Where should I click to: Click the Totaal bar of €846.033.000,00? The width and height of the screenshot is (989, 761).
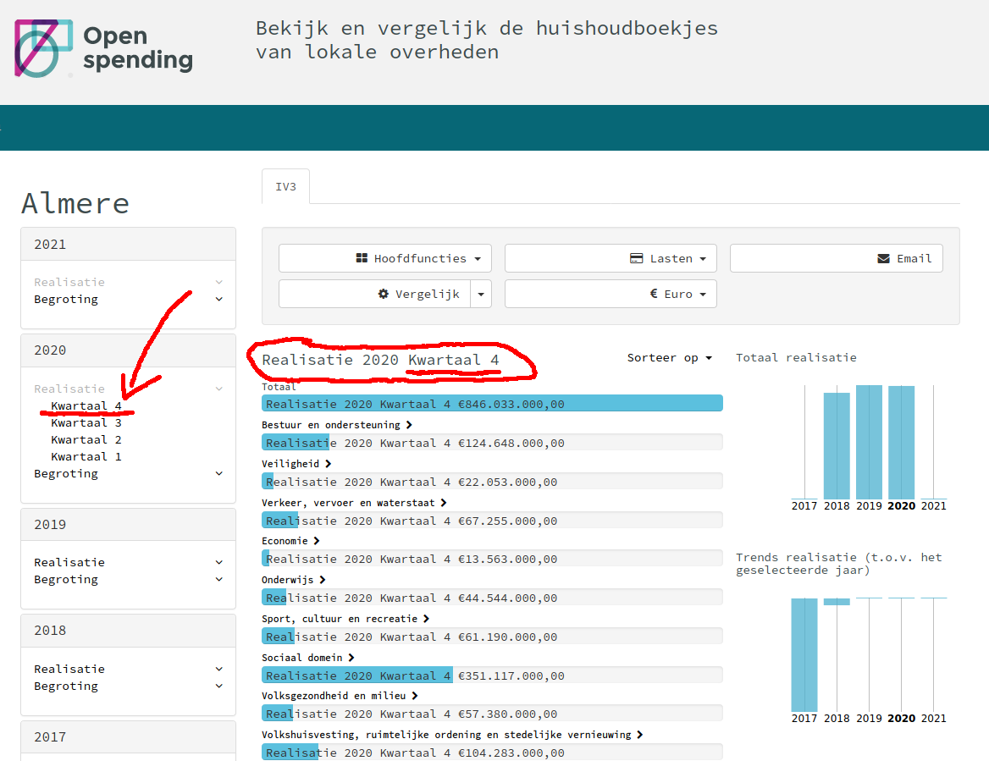[x=492, y=404]
